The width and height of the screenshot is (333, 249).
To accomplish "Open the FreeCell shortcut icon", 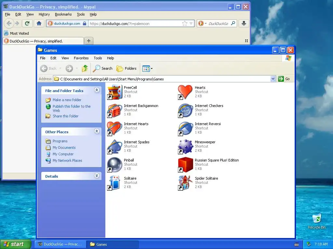I will 115,92.
